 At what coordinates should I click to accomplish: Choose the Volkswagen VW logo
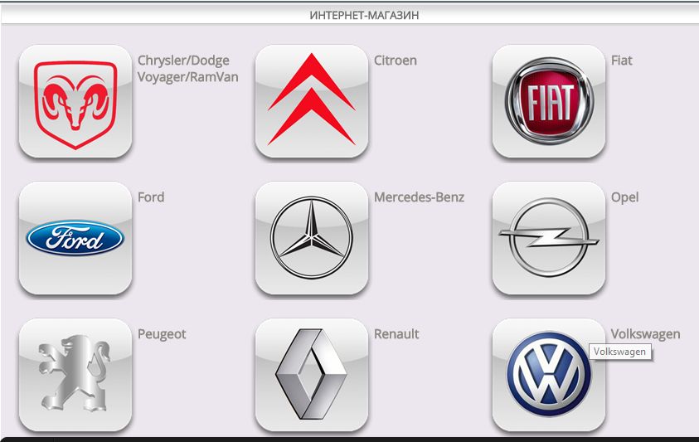[549, 375]
